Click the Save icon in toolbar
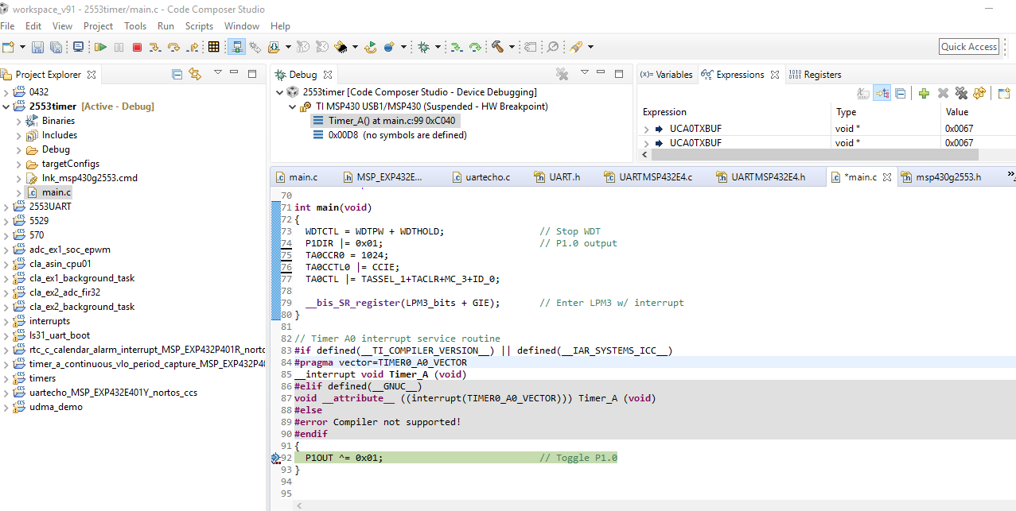The height and width of the screenshot is (511, 1016). [37, 47]
